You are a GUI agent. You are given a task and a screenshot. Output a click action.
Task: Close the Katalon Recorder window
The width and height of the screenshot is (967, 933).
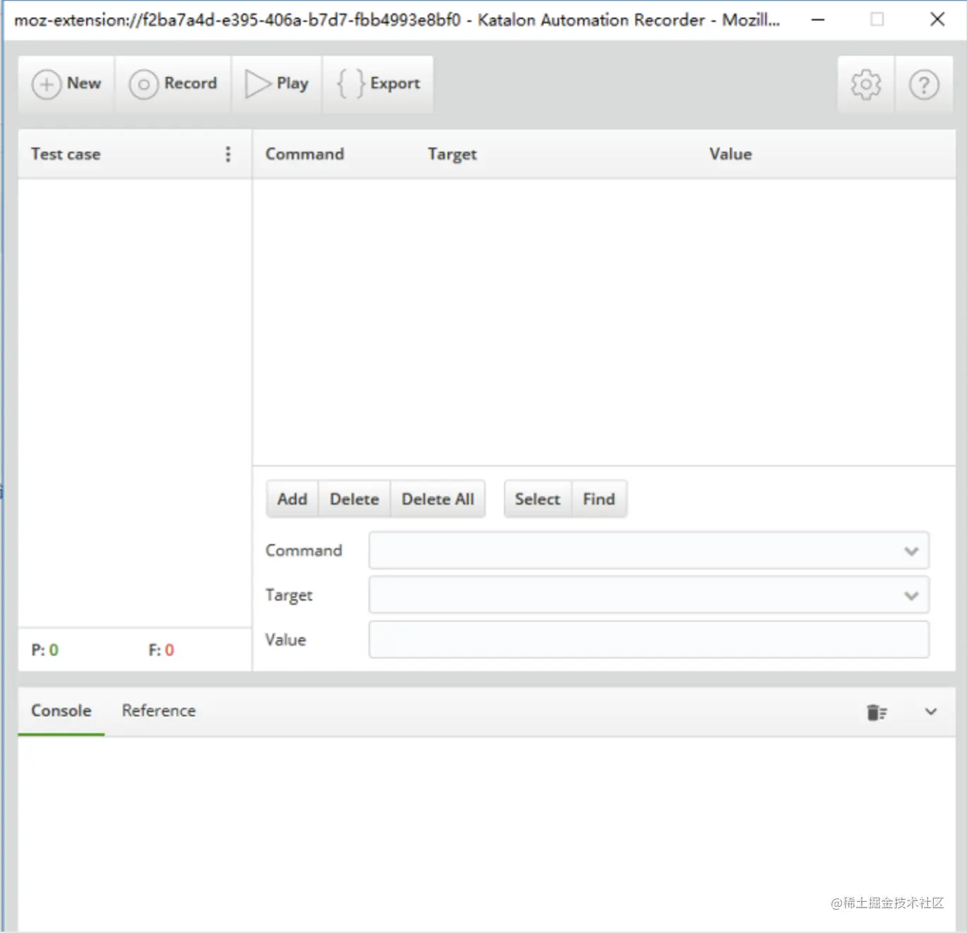pos(937,20)
